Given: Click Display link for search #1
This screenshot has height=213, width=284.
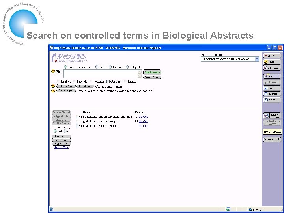Looking at the screenshot, I should tap(143, 125).
